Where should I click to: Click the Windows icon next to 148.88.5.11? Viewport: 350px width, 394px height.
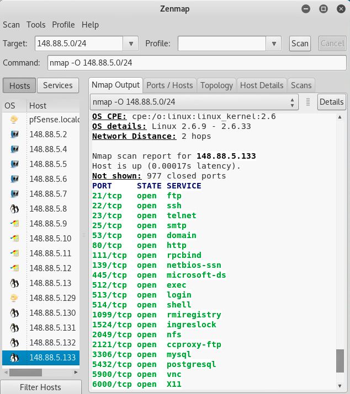pos(14,253)
